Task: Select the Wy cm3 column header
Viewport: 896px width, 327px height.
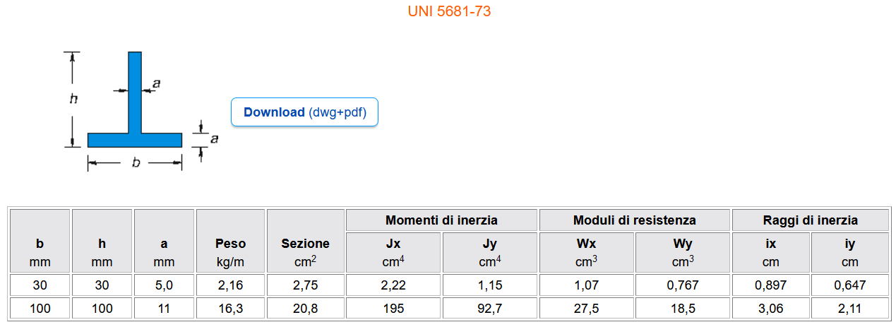Action: tap(682, 253)
